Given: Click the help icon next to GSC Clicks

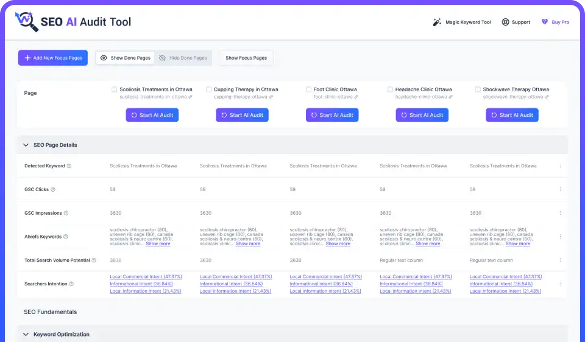Looking at the screenshot, I should (x=53, y=189).
